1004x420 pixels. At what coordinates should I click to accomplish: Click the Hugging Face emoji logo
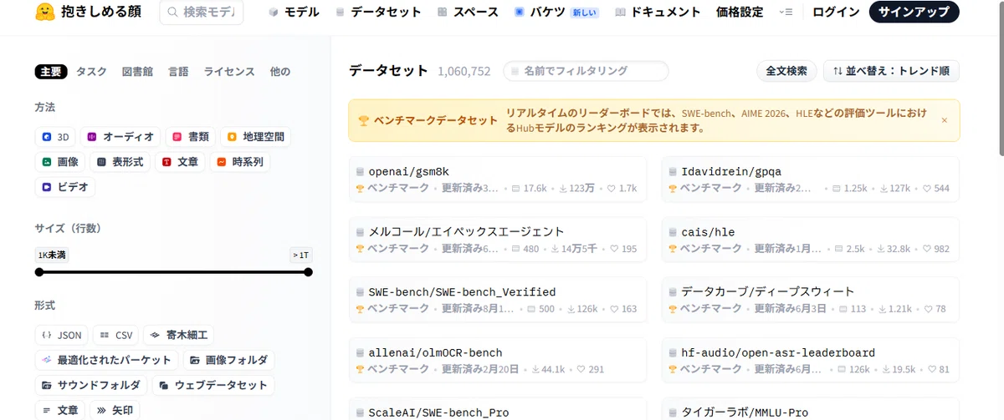coord(46,13)
